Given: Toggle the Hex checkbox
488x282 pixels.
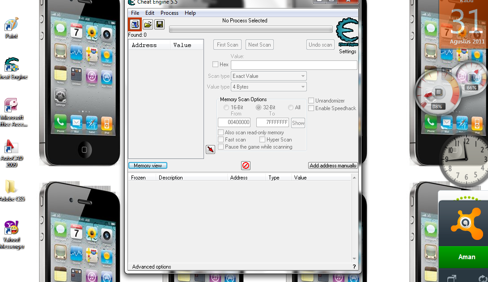Looking at the screenshot, I should coord(215,64).
